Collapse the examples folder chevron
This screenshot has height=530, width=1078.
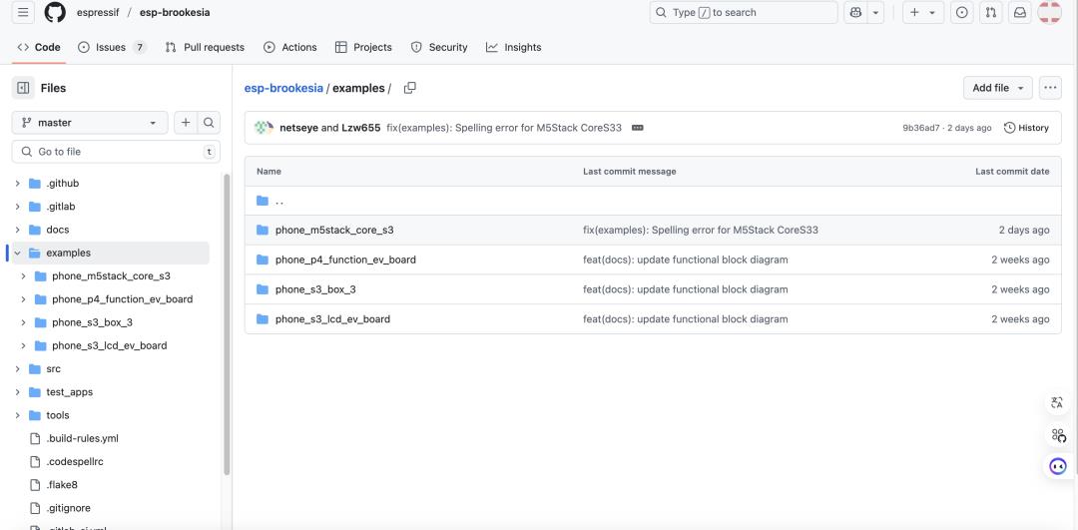pyautogui.click(x=17, y=253)
